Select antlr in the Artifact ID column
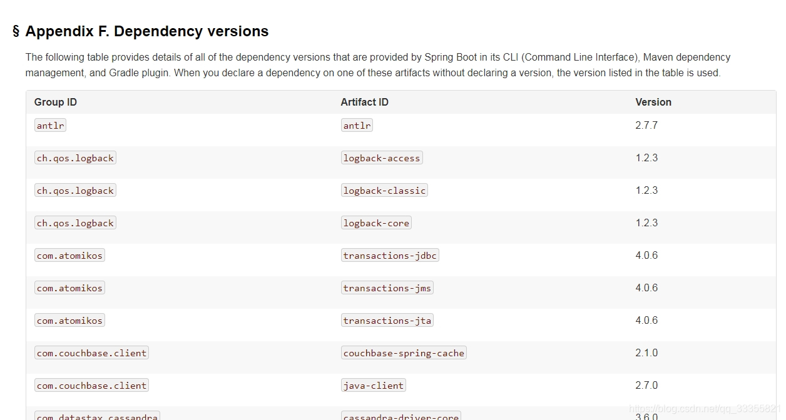The image size is (786, 420). (x=357, y=126)
